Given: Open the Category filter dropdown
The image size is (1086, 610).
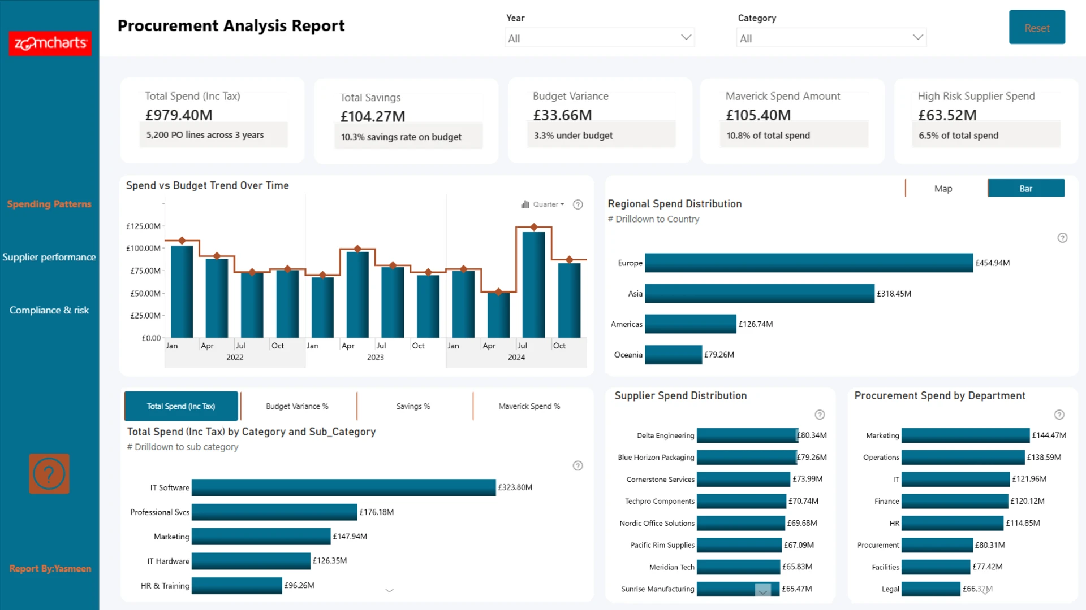Looking at the screenshot, I should pyautogui.click(x=831, y=38).
